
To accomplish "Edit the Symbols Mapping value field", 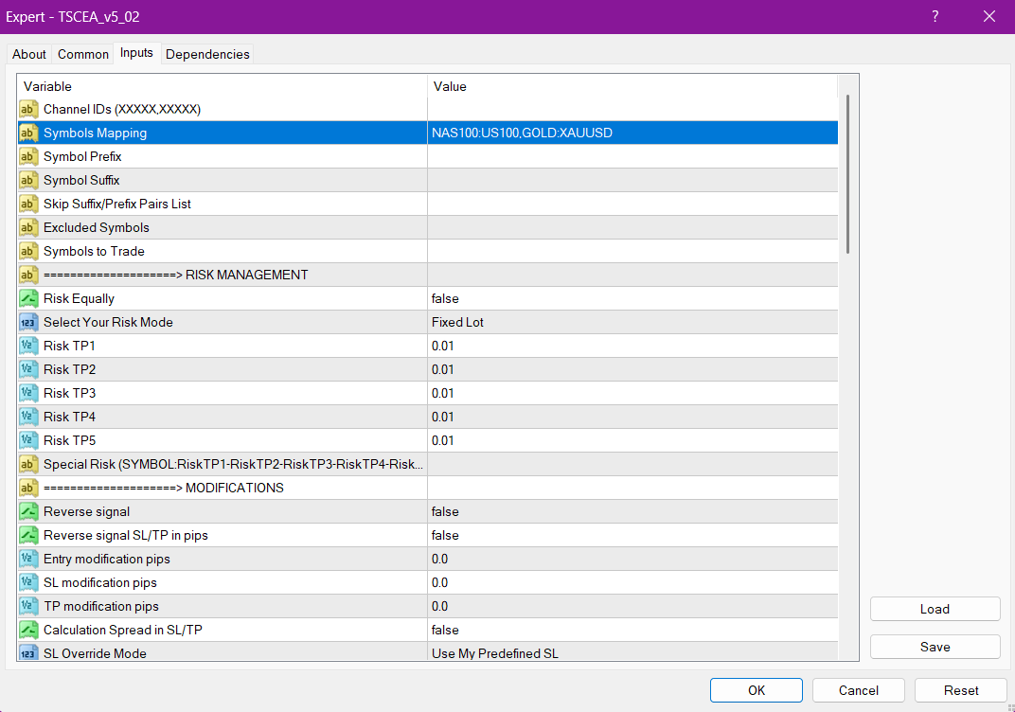I will [632, 133].
